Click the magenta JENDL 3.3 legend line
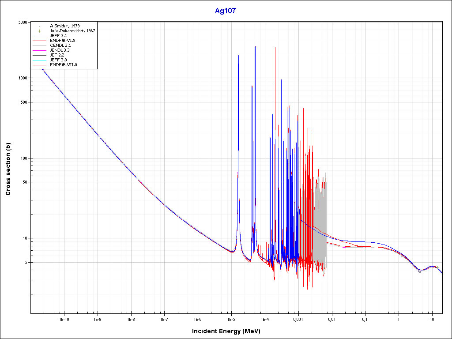452x339 pixels. pos(40,50)
